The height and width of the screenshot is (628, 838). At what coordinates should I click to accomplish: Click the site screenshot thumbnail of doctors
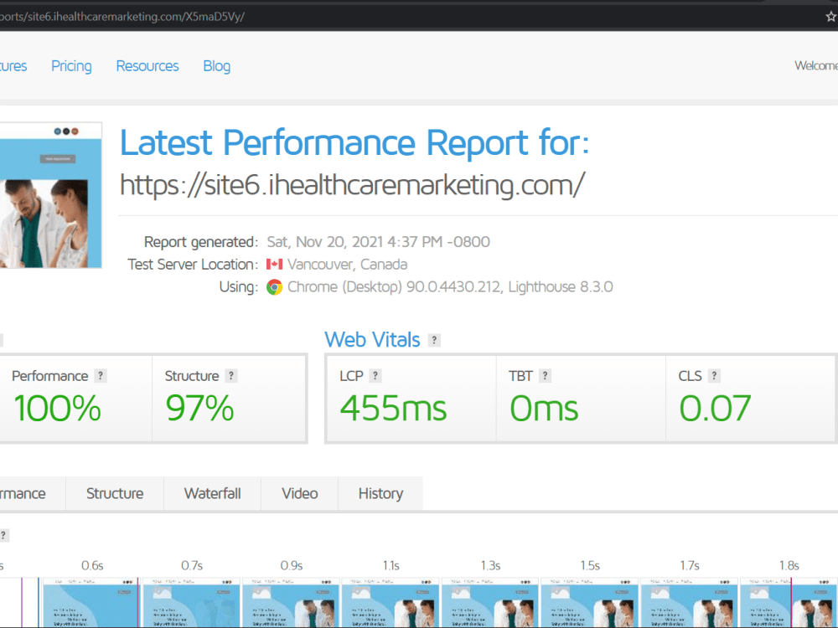50,195
